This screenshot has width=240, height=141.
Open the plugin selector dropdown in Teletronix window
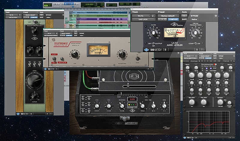tap(51, 36)
